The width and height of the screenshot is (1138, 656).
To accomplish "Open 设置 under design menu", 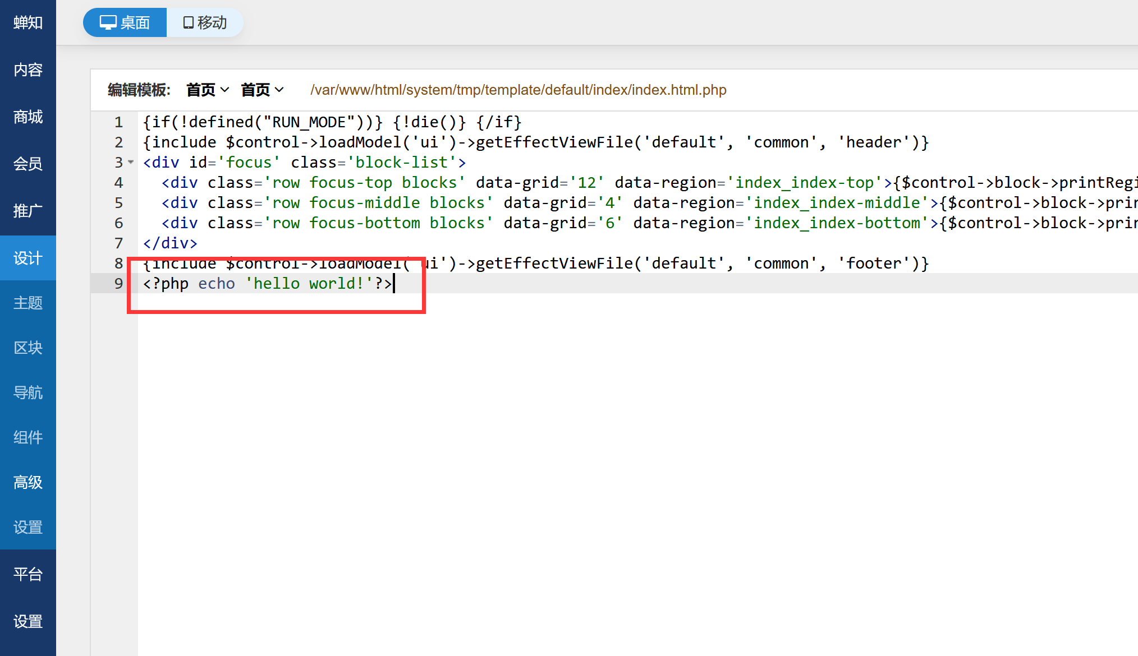I will pyautogui.click(x=28, y=527).
